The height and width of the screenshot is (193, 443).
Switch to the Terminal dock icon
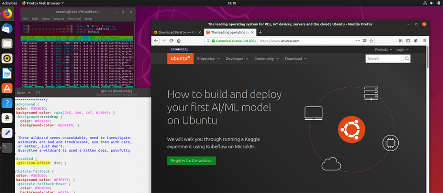point(7,148)
